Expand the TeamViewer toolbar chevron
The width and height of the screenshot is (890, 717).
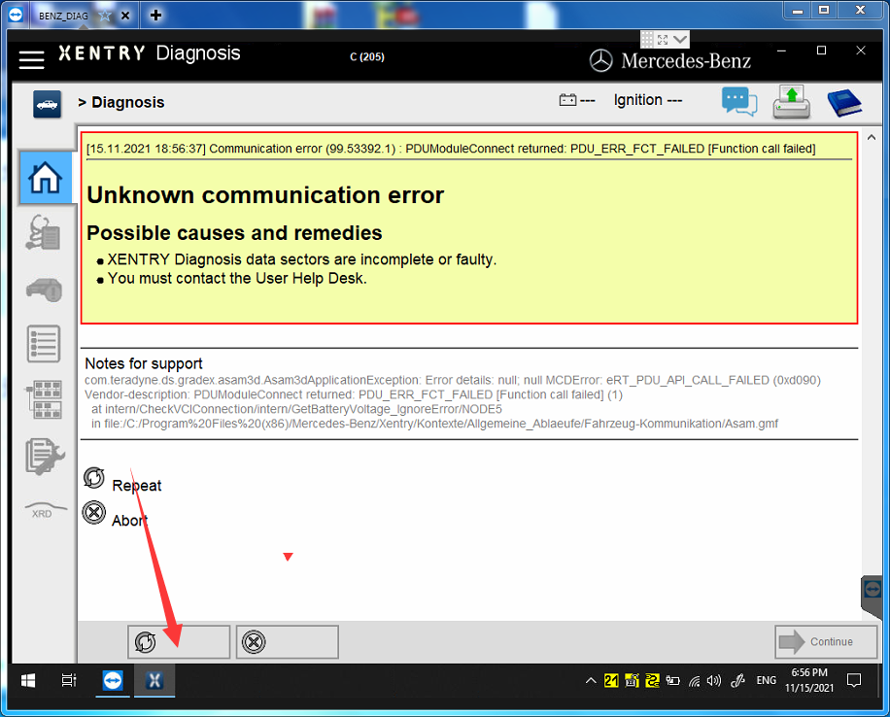pyautogui.click(x=679, y=39)
